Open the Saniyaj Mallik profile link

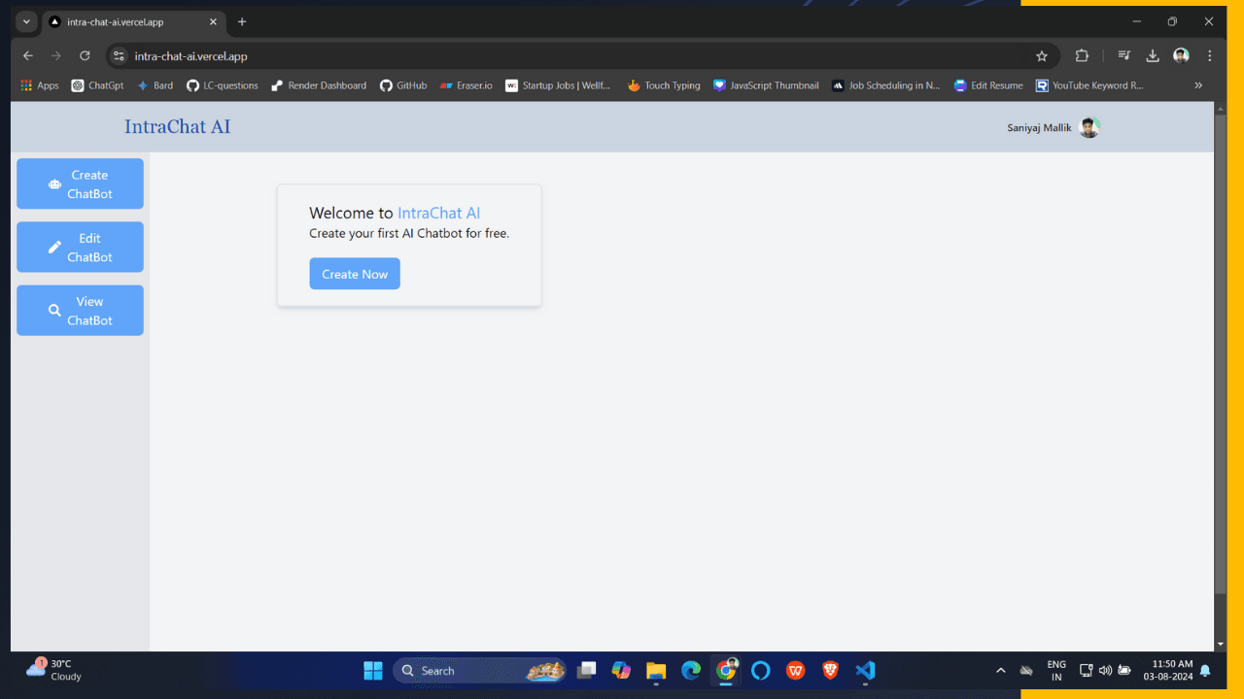tap(1054, 127)
